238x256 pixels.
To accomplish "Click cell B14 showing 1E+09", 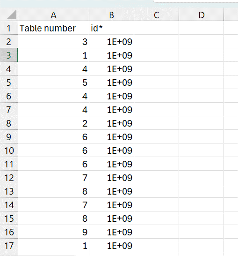I will click(111, 205).
